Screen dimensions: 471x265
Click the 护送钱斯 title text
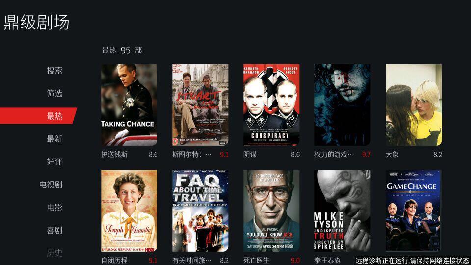(x=114, y=155)
